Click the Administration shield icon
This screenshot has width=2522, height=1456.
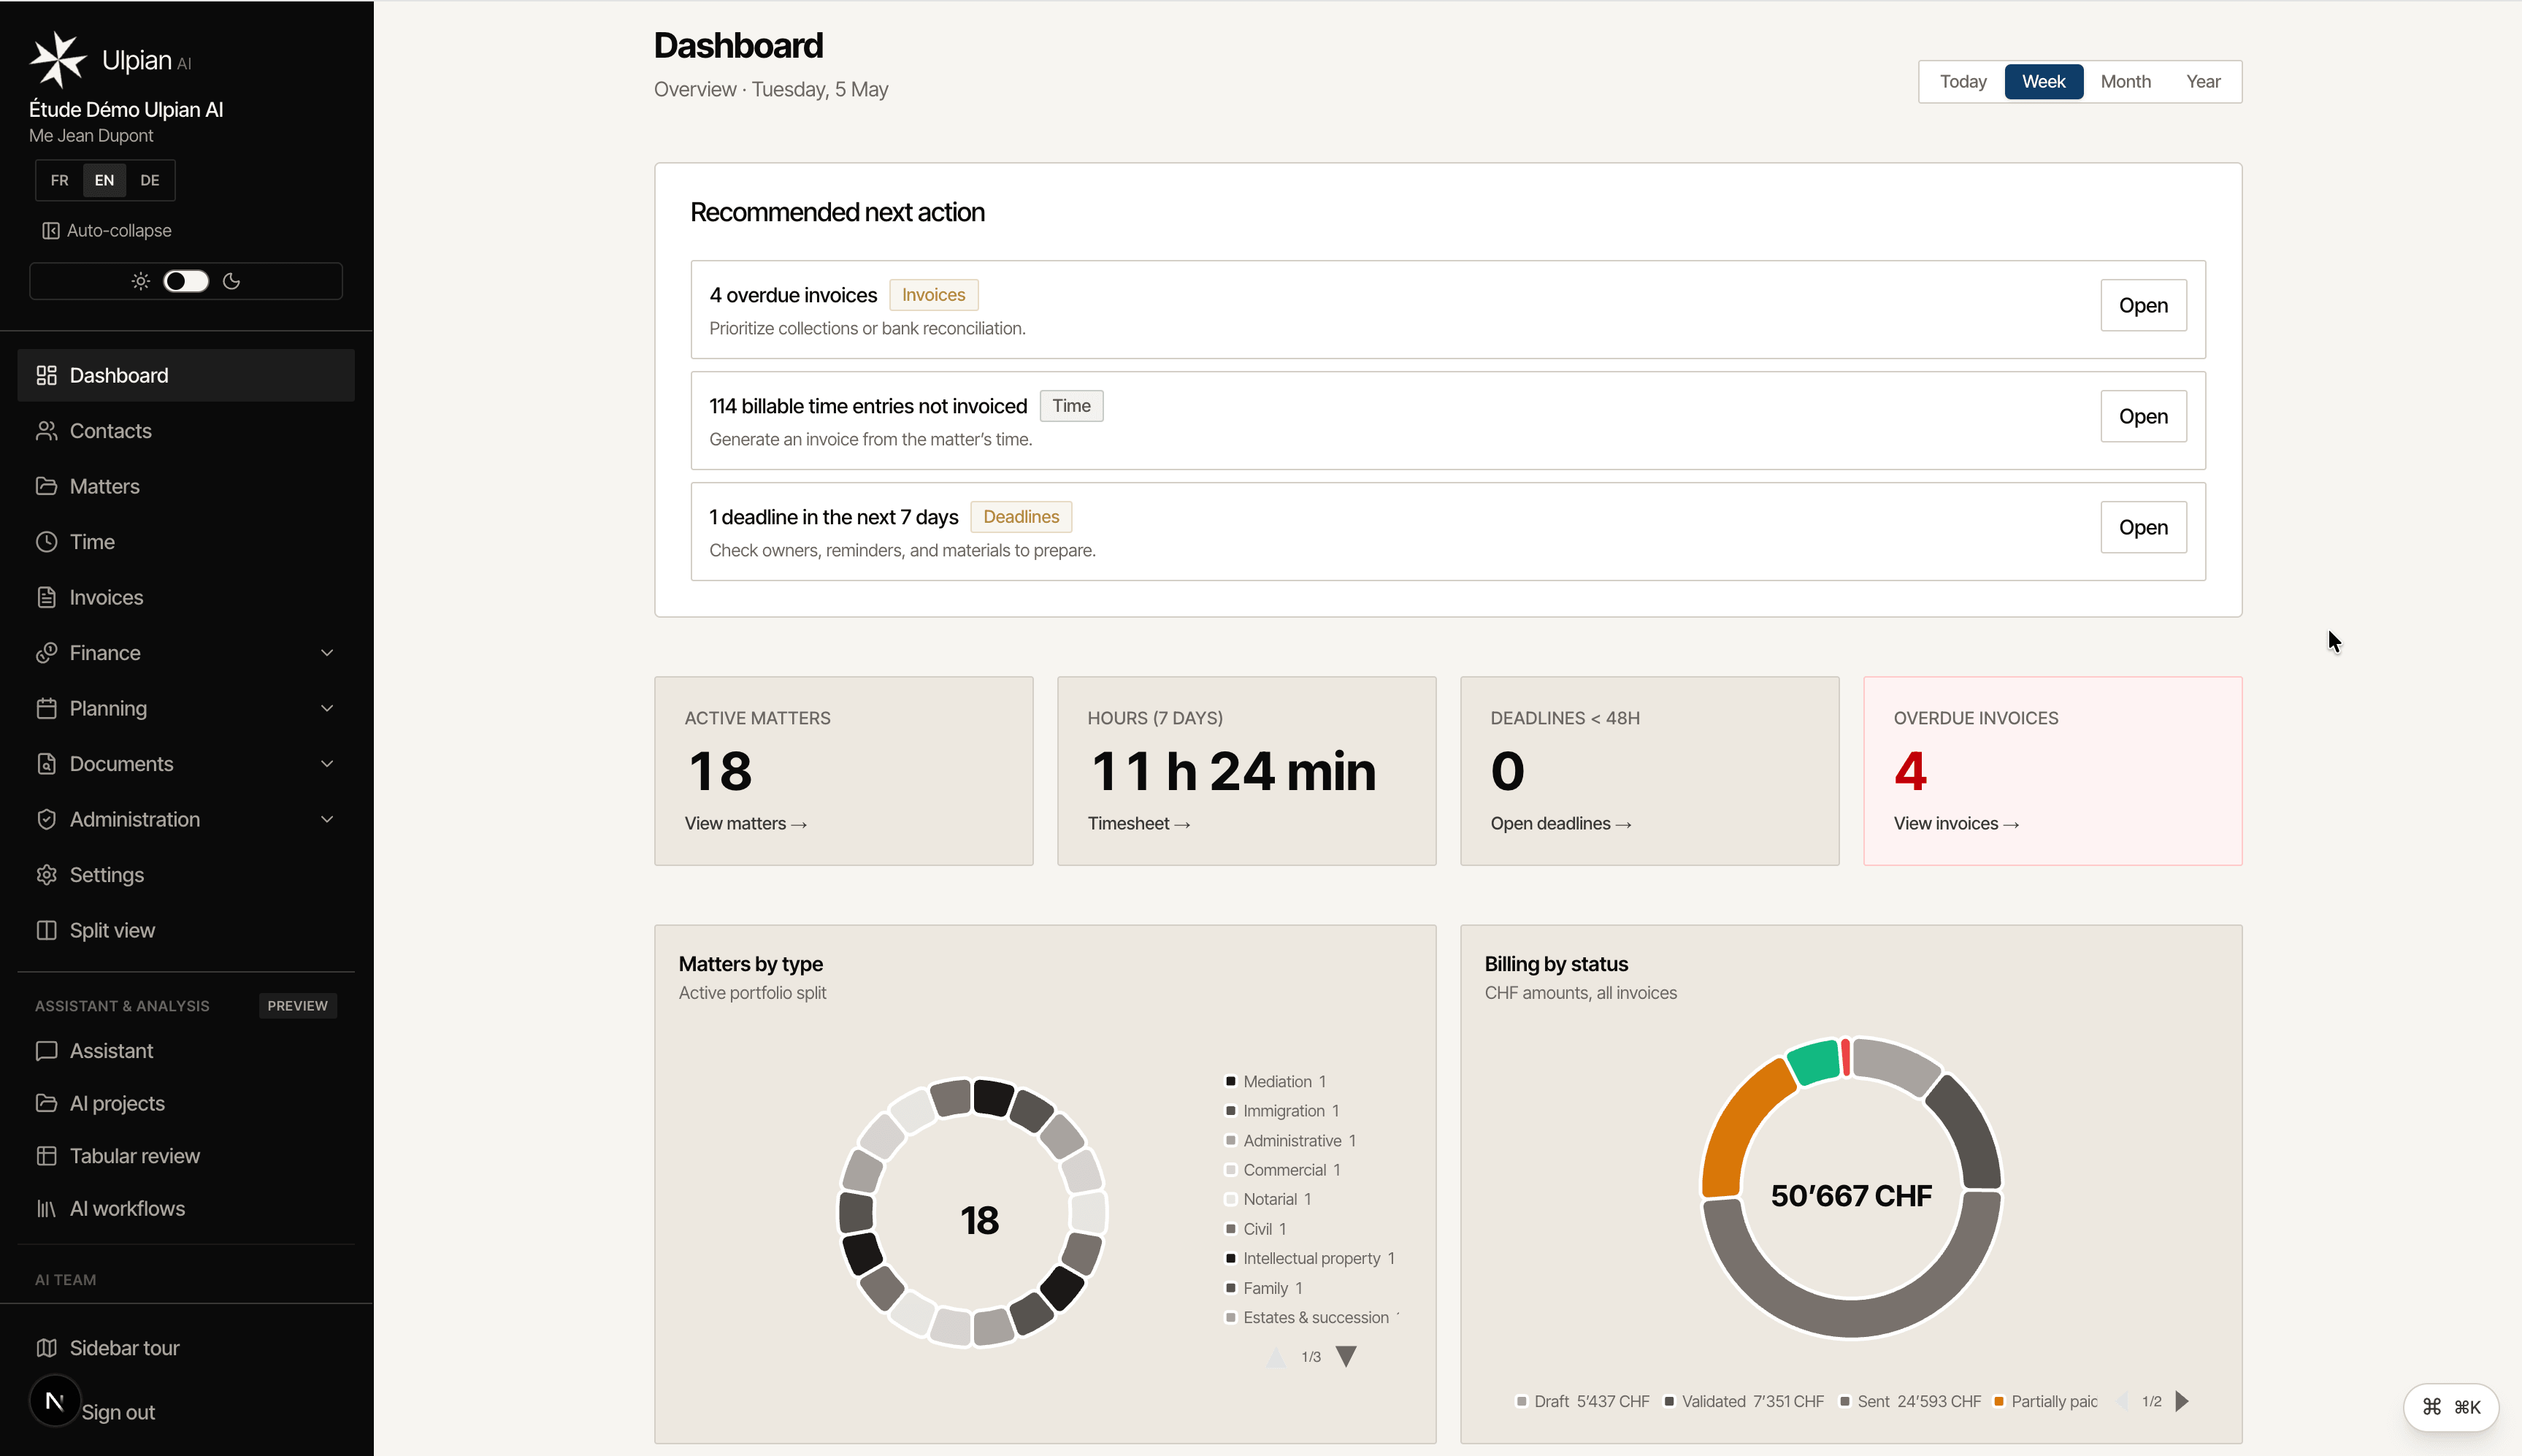pyautogui.click(x=46, y=819)
